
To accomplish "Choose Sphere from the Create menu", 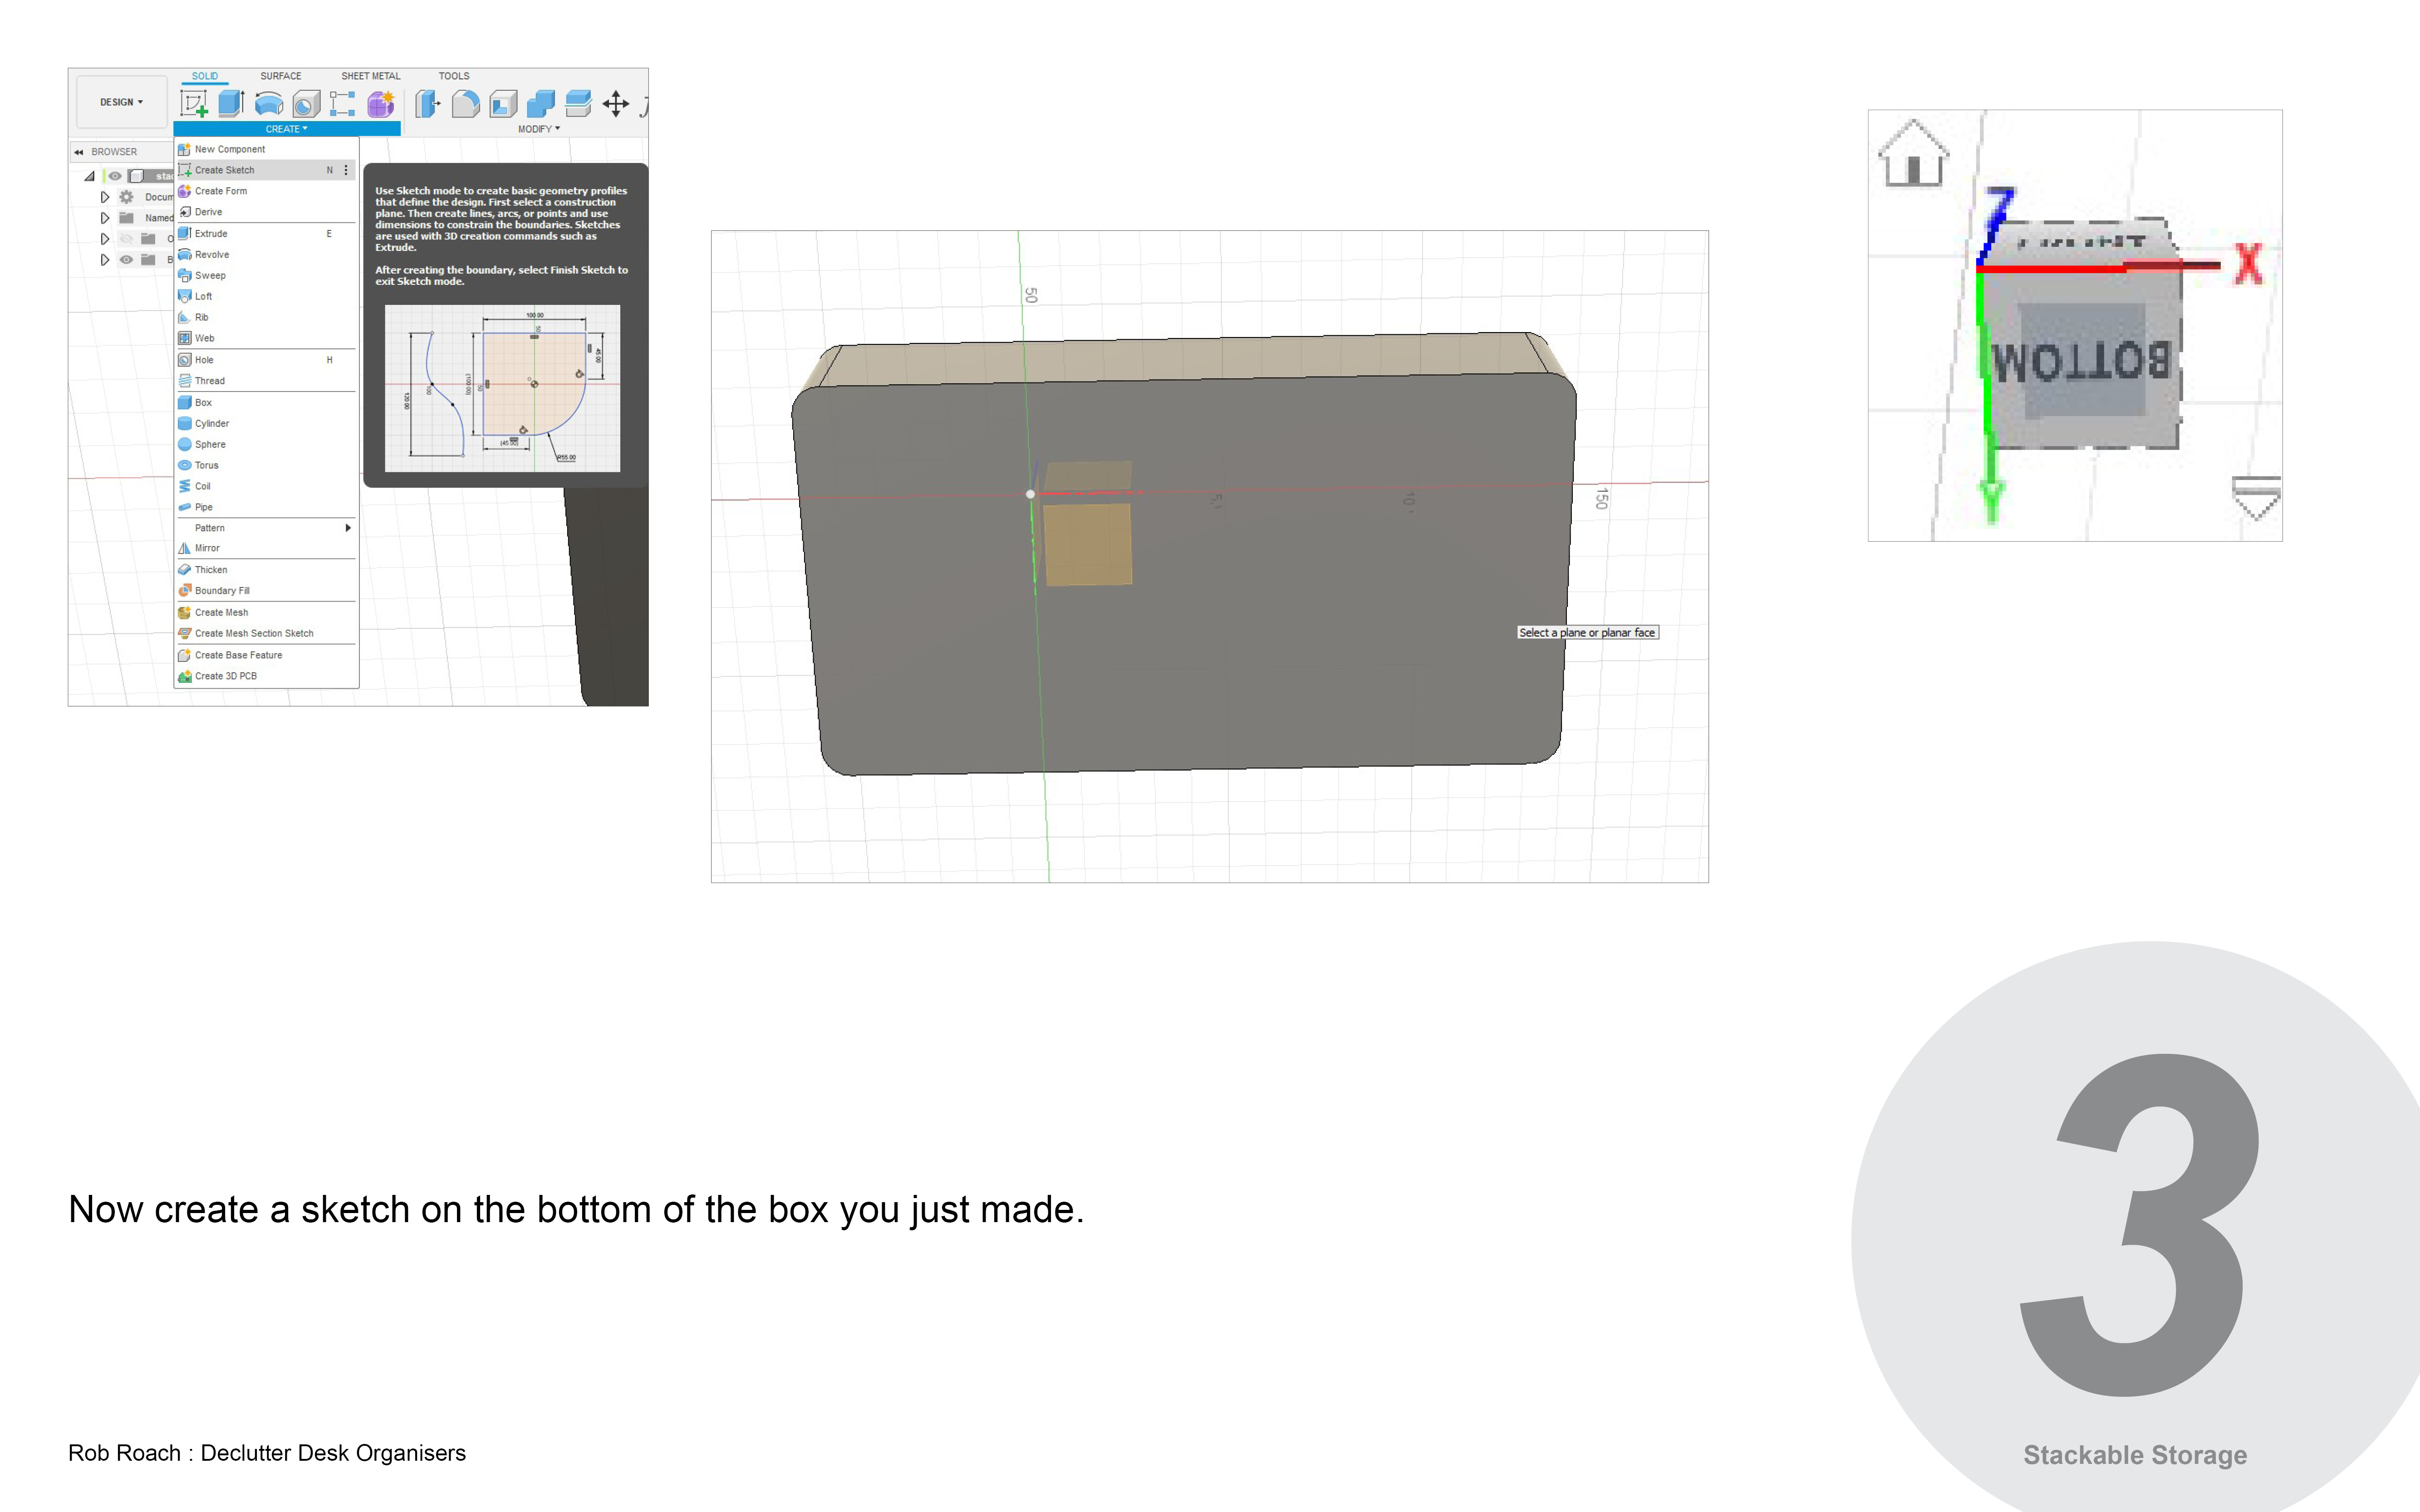I will tap(266, 445).
